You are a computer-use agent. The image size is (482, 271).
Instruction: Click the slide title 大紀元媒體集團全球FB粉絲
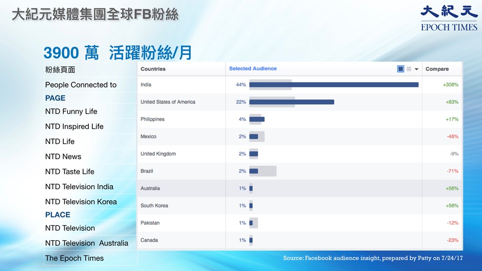95,15
